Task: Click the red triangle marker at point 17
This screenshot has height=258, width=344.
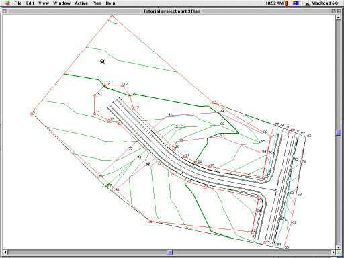Action: coord(122,85)
